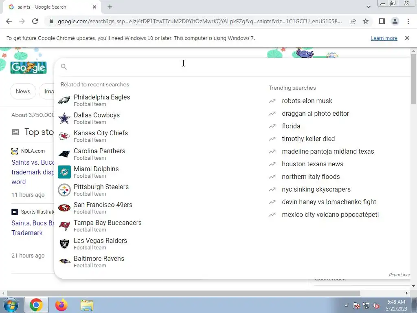Select Dallas Cowboys suggestion
This screenshot has width=417, height=313.
point(160,118)
